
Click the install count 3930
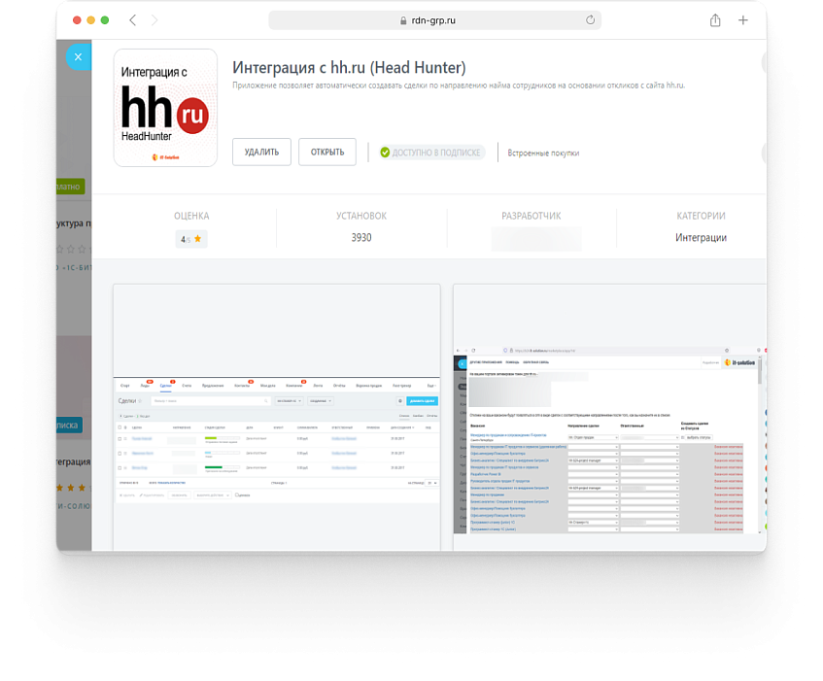(x=361, y=238)
